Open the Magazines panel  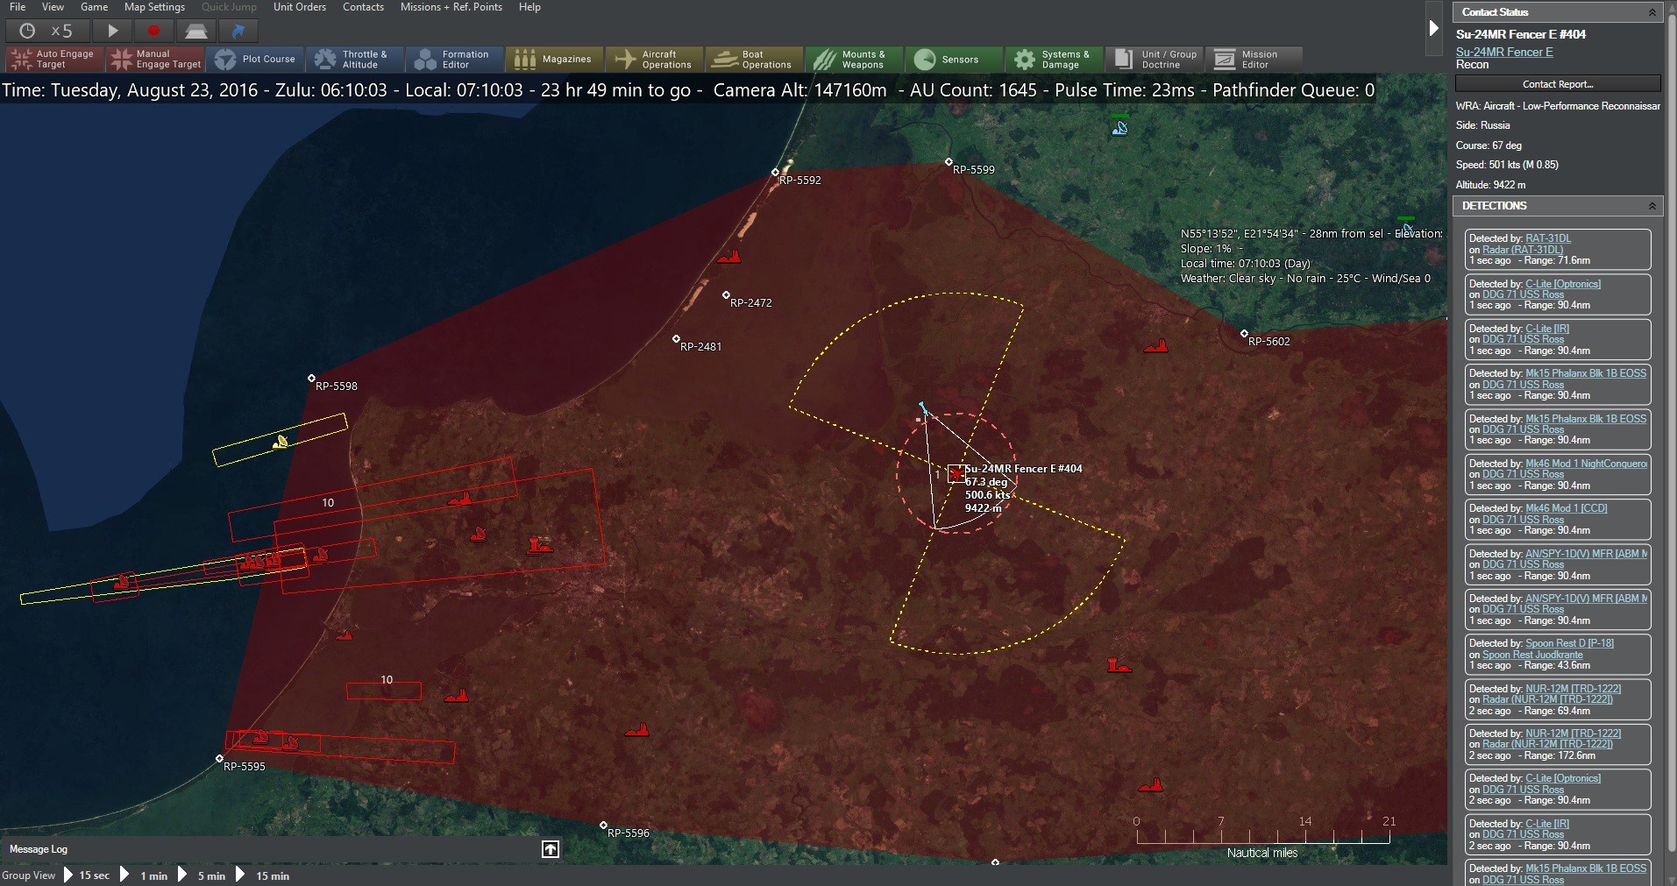[553, 59]
